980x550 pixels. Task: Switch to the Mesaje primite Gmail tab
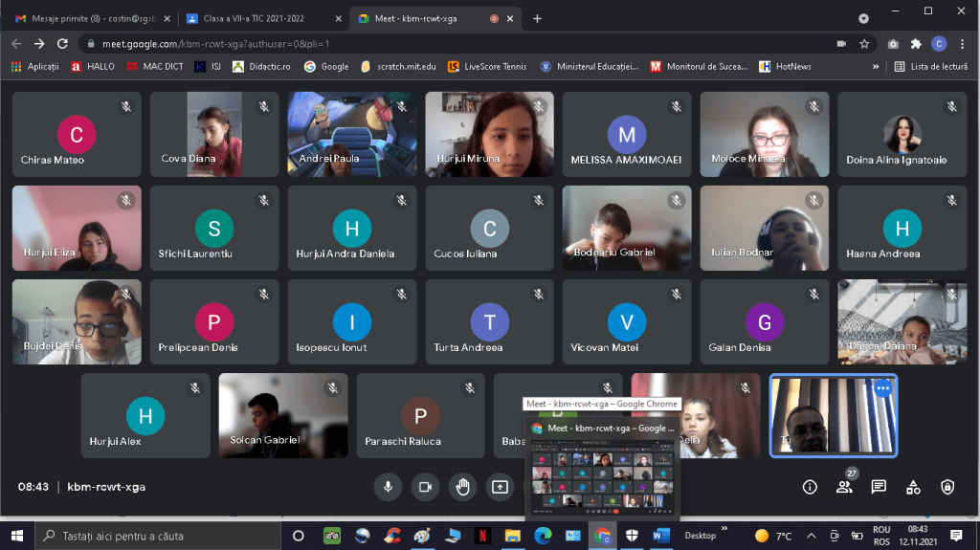click(x=86, y=18)
